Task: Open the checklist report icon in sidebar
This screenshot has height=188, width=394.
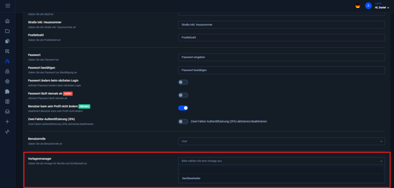Action: (x=7, y=101)
